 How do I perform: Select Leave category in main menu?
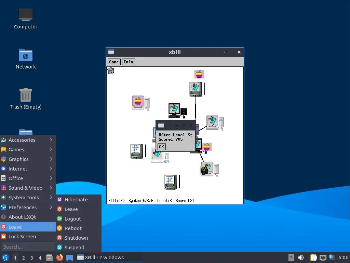(x=28, y=227)
